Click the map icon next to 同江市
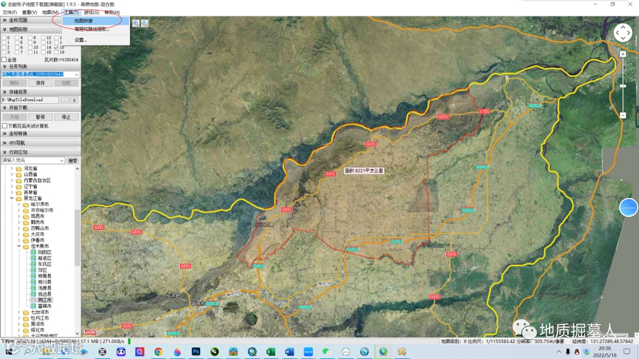This screenshot has height=359, width=639. pos(33,300)
